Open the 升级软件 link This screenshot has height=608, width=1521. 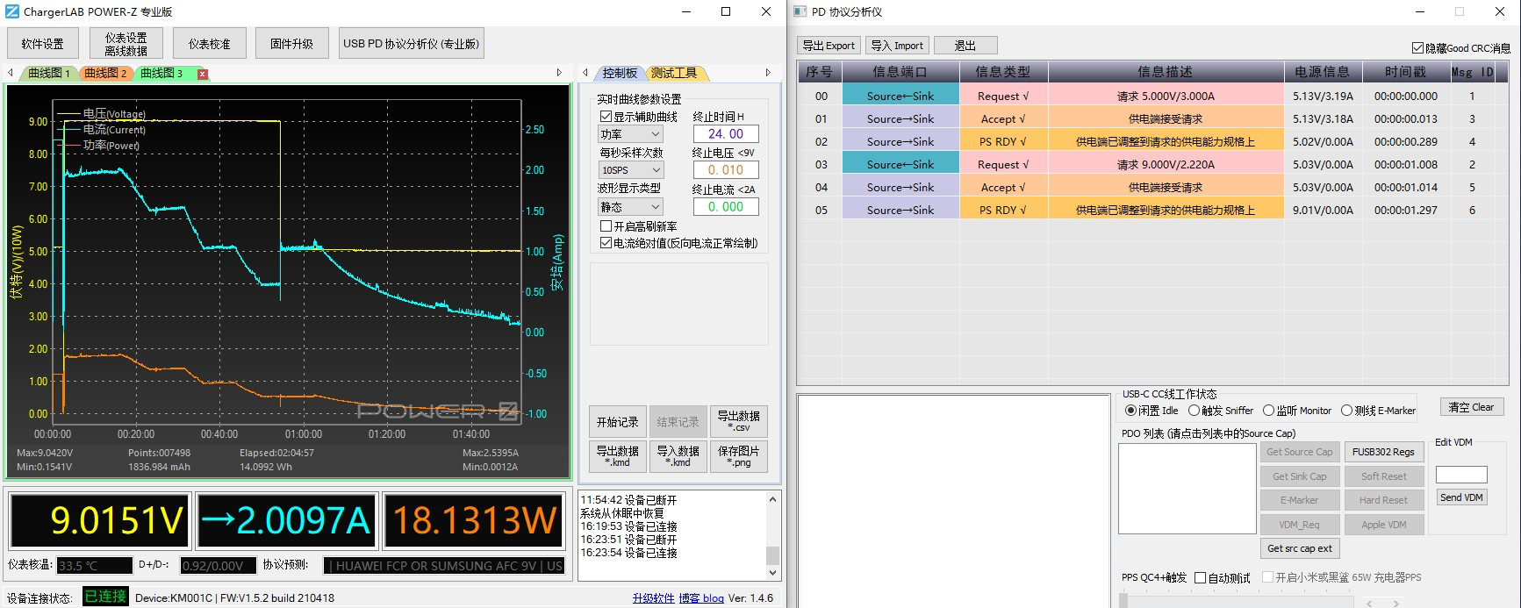(653, 598)
